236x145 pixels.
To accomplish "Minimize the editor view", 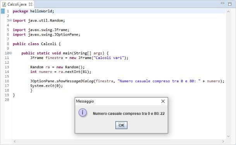I will click(x=222, y=3).
